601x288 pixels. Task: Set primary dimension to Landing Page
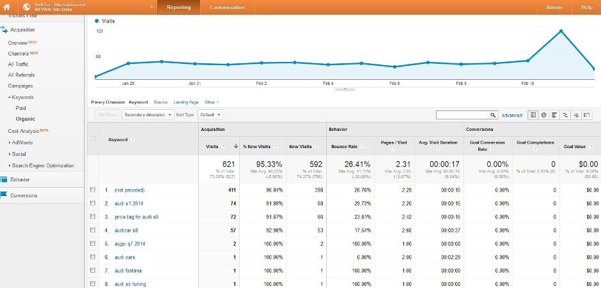(186, 102)
